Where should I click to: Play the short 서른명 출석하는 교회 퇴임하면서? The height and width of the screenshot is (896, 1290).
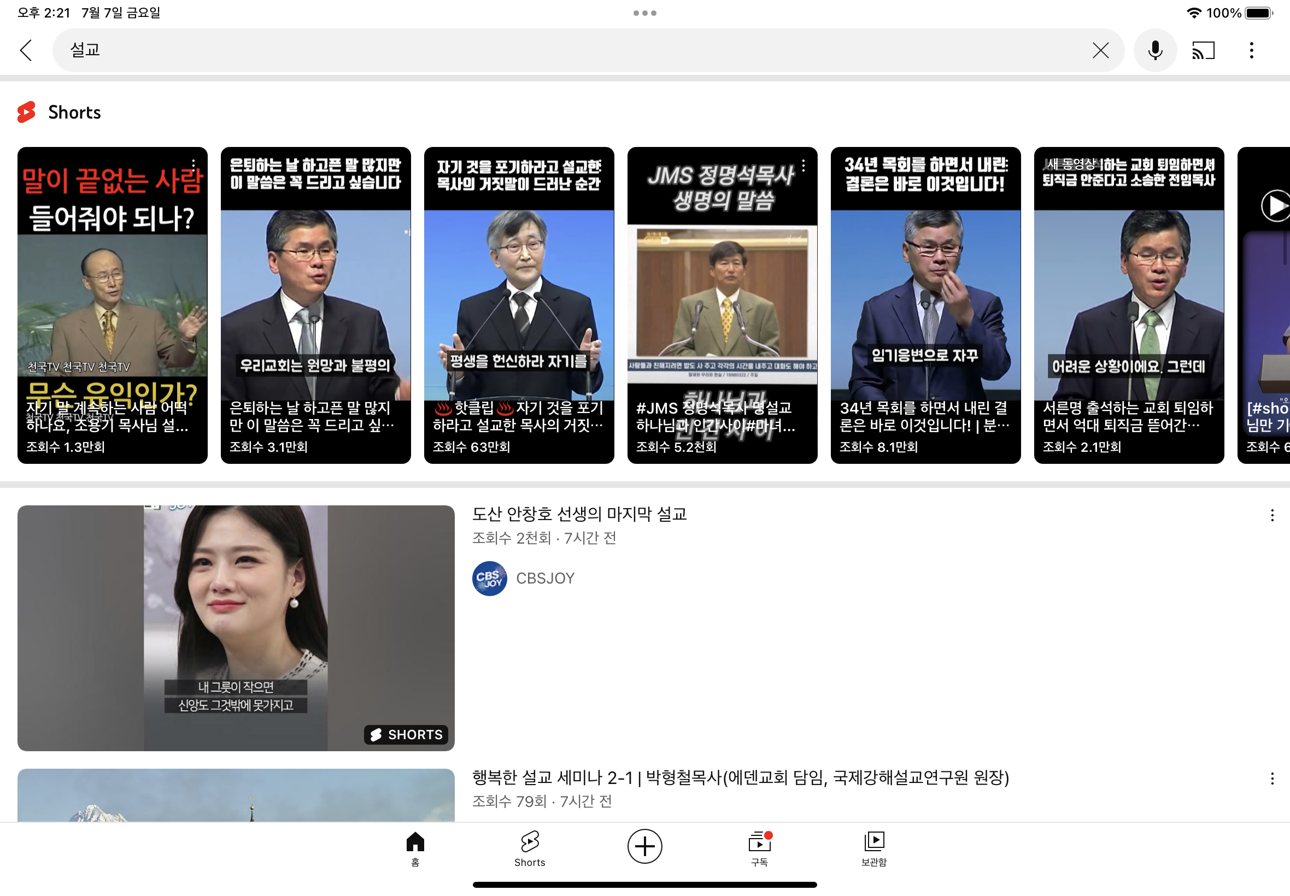coord(1129,305)
